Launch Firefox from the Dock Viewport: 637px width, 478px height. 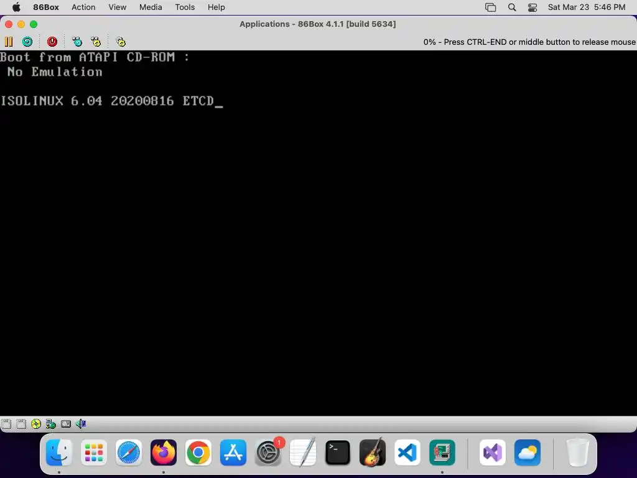[164, 452]
